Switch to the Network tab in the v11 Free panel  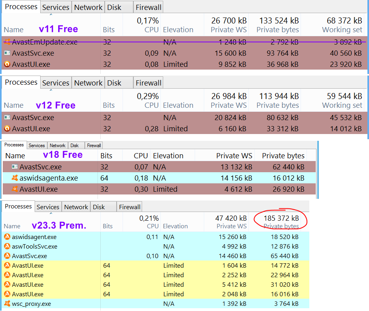tap(88, 7)
